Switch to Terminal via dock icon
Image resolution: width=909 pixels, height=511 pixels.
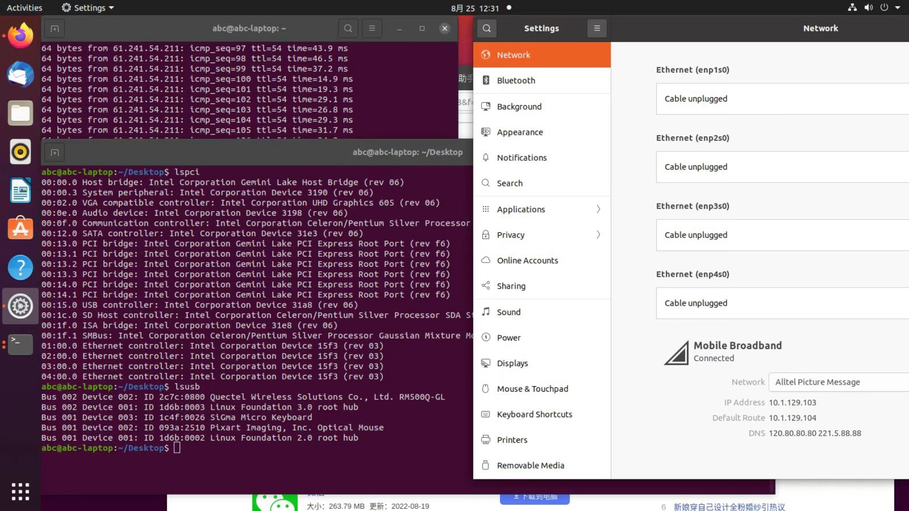tap(20, 344)
